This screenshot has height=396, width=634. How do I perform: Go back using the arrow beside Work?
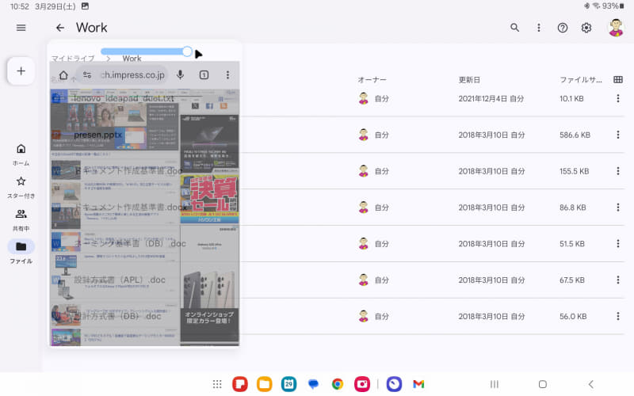pyautogui.click(x=60, y=28)
